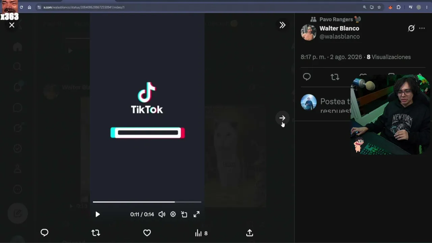Open the @walasblanco handle link
Viewport: 432px width, 243px height.
pyautogui.click(x=340, y=36)
